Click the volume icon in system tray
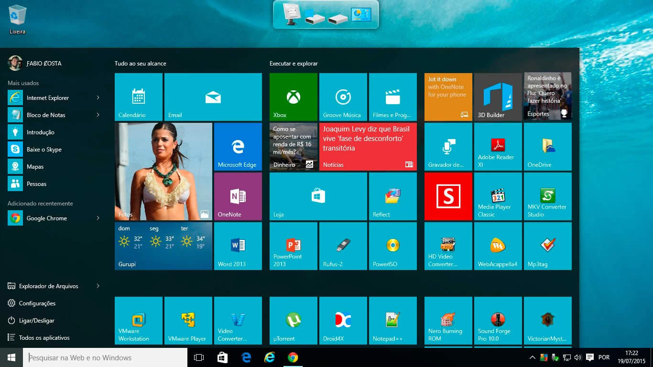Viewport: 653px width, 367px height. click(577, 357)
